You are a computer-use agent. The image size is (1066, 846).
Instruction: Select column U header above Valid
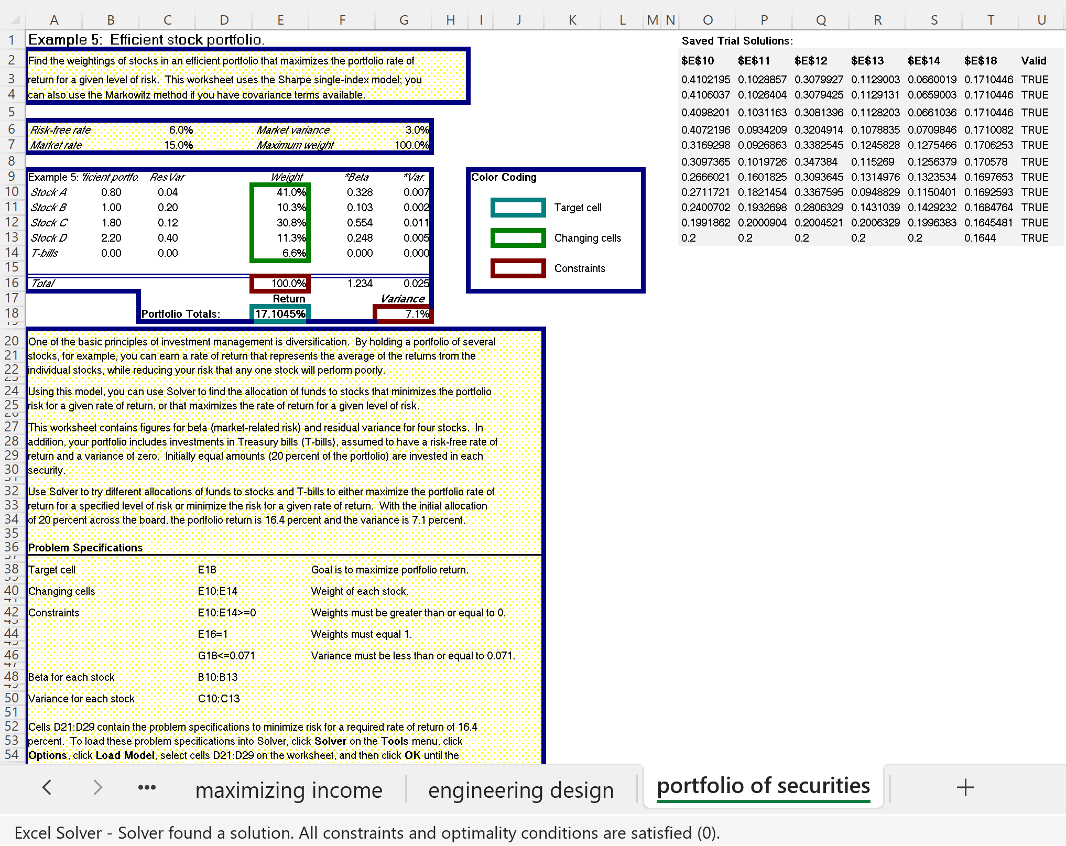(1041, 20)
